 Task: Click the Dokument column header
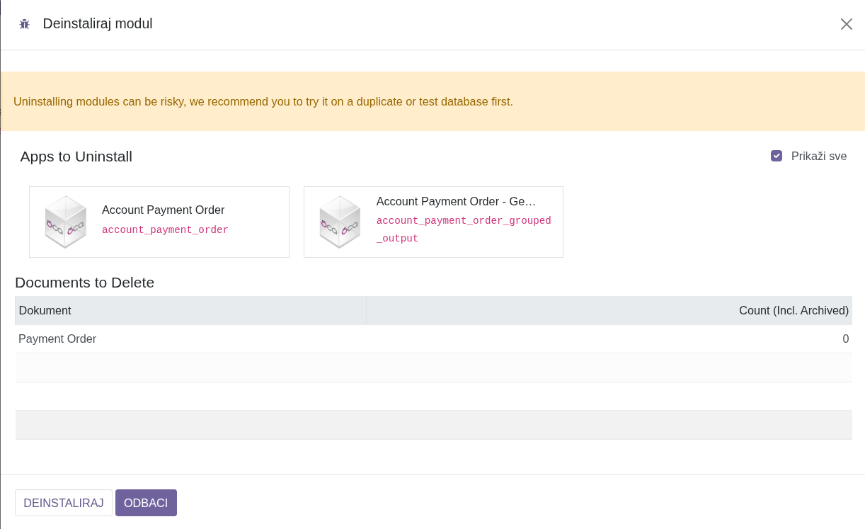coord(45,310)
